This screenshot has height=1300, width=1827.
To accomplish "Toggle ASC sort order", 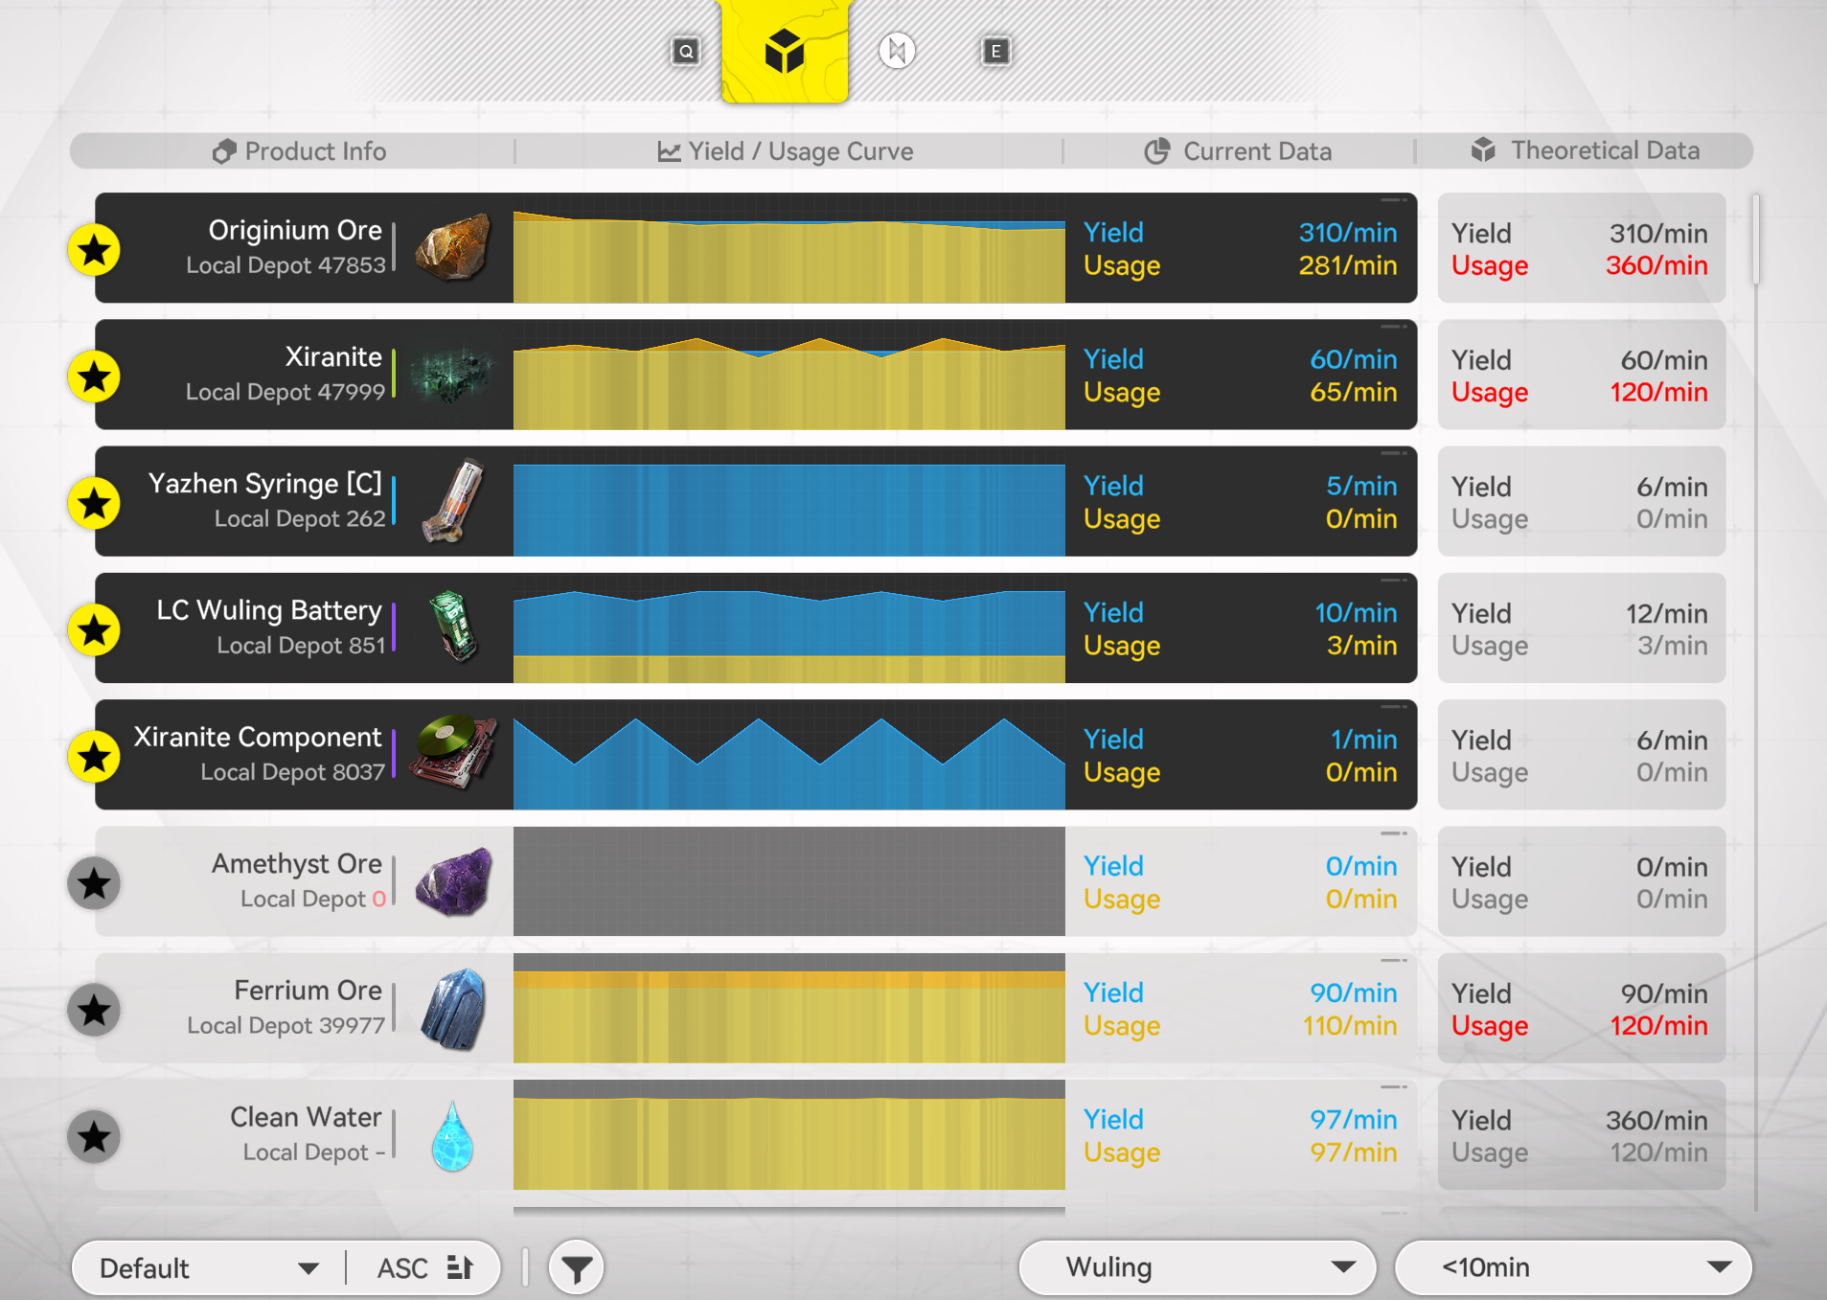I will pos(425,1268).
